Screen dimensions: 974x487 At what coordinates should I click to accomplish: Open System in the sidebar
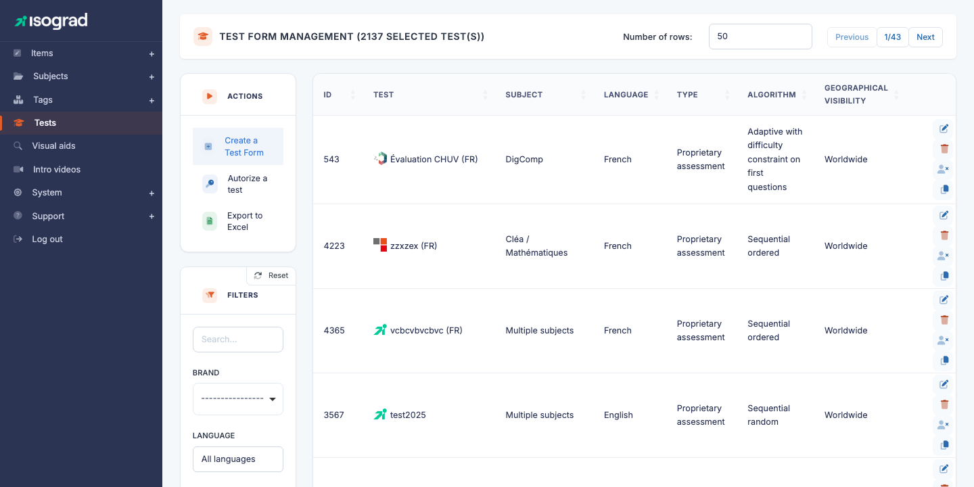(47, 192)
